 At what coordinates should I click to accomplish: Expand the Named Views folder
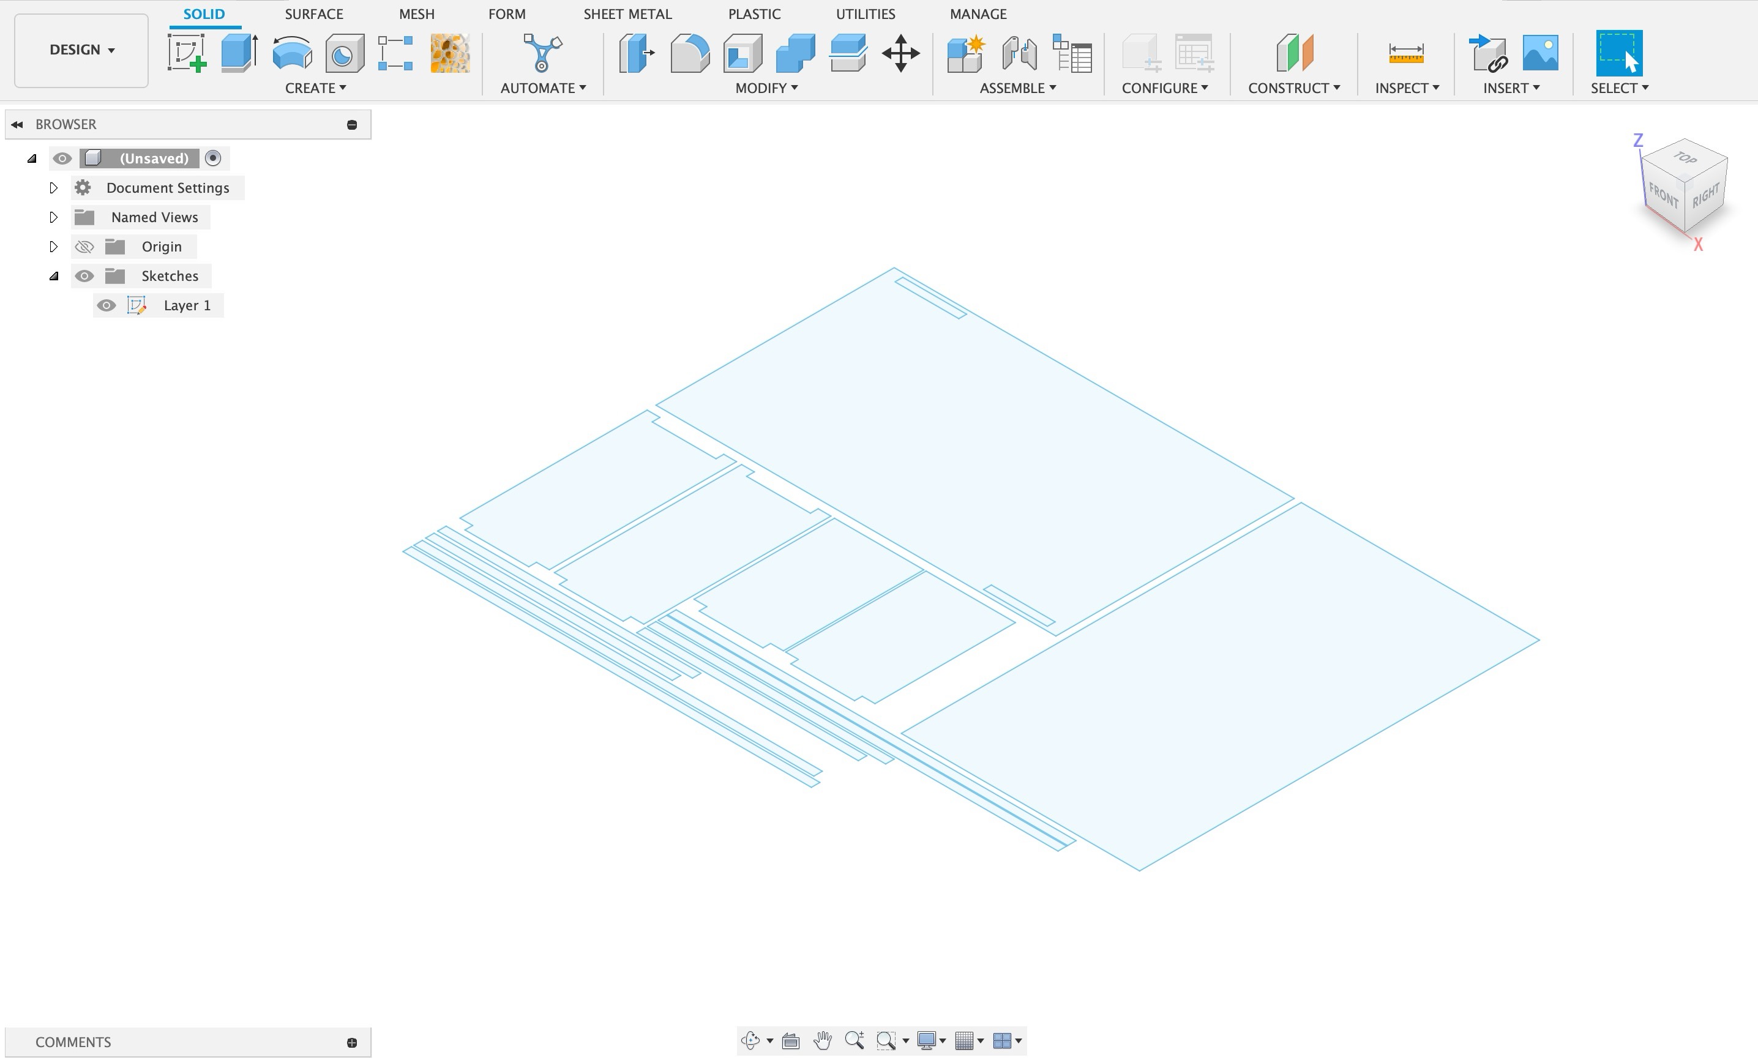(53, 217)
